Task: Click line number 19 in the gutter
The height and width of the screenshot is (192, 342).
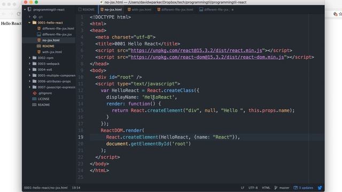Action: (x=81, y=137)
